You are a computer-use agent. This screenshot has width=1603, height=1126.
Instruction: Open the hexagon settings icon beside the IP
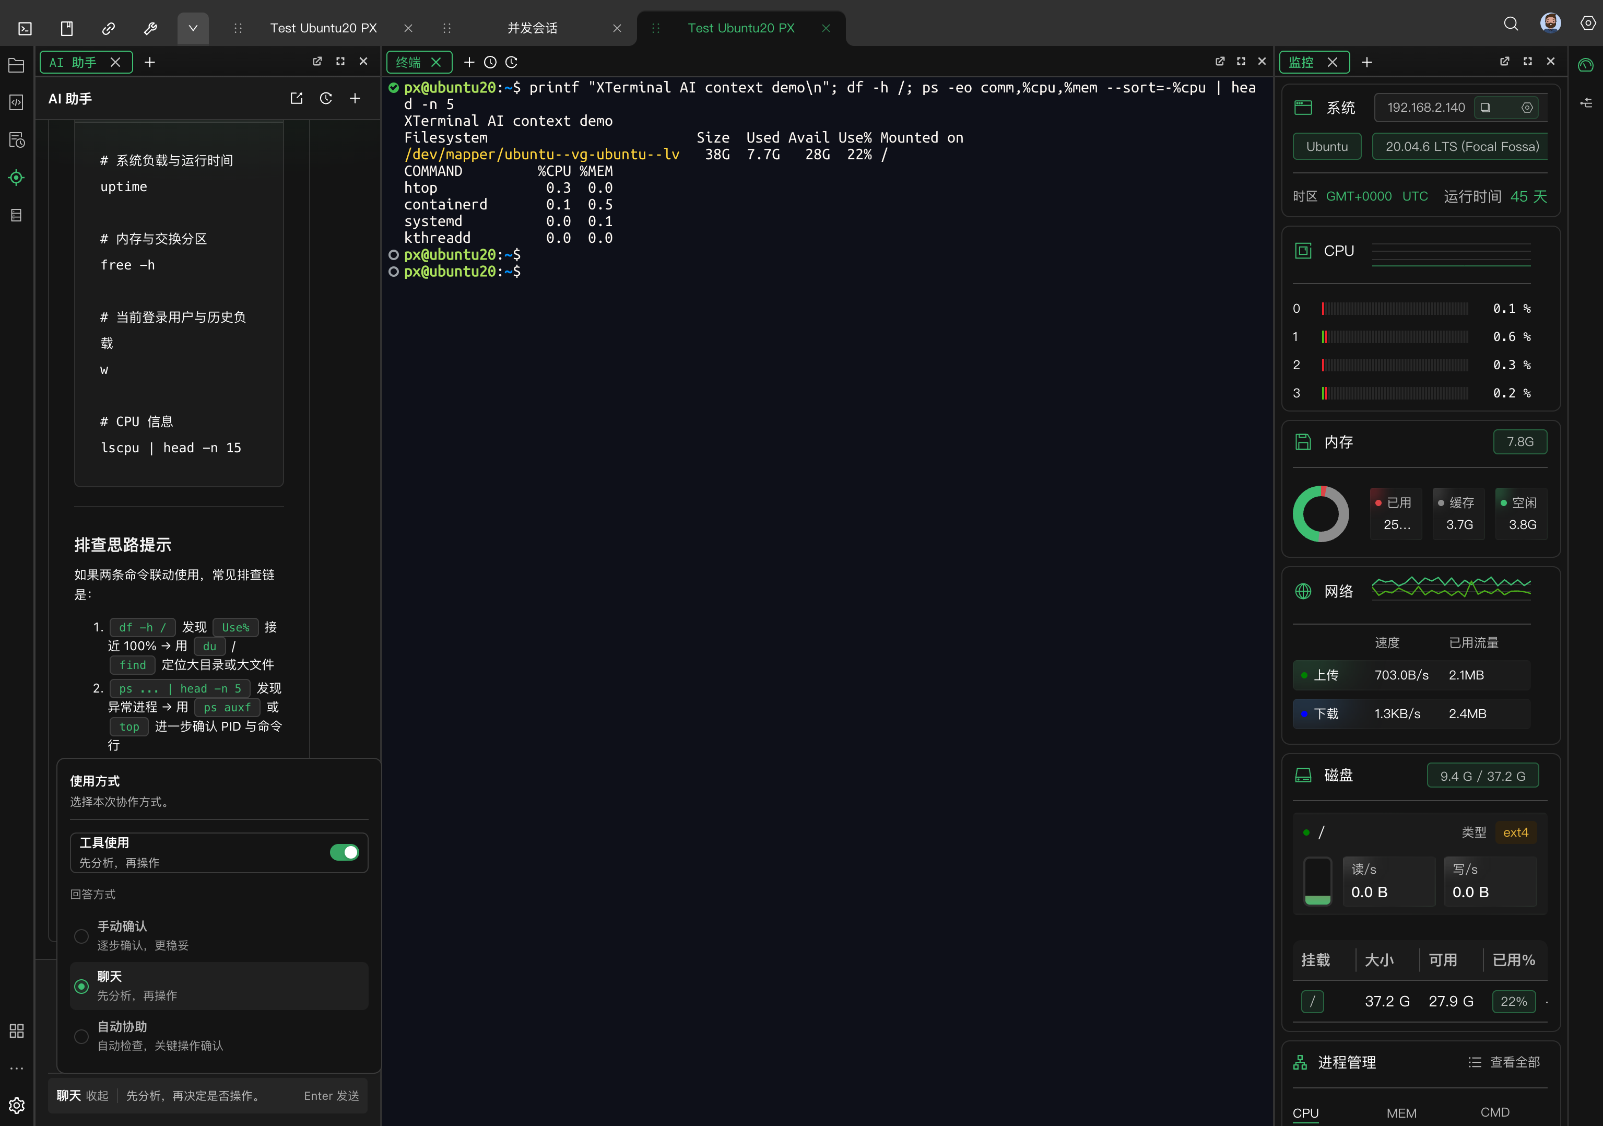[x=1528, y=108]
